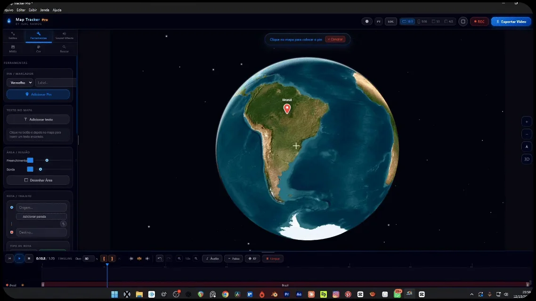Select the 16:9 aspect ratio
Viewport: 536px width, 301px height.
pyautogui.click(x=407, y=21)
